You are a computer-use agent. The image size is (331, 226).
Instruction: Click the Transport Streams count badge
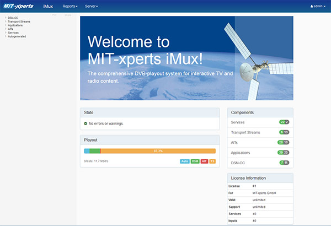[284, 132]
